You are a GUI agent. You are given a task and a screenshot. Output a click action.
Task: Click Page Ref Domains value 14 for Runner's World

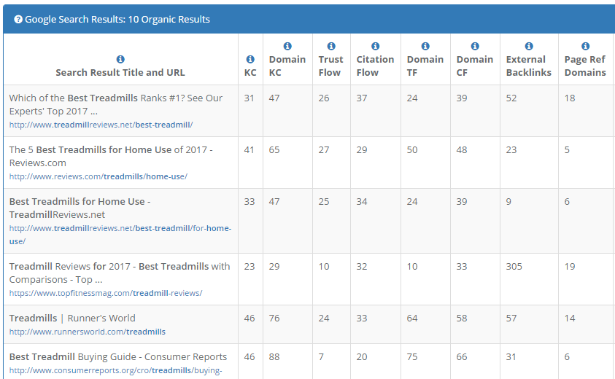coord(570,319)
